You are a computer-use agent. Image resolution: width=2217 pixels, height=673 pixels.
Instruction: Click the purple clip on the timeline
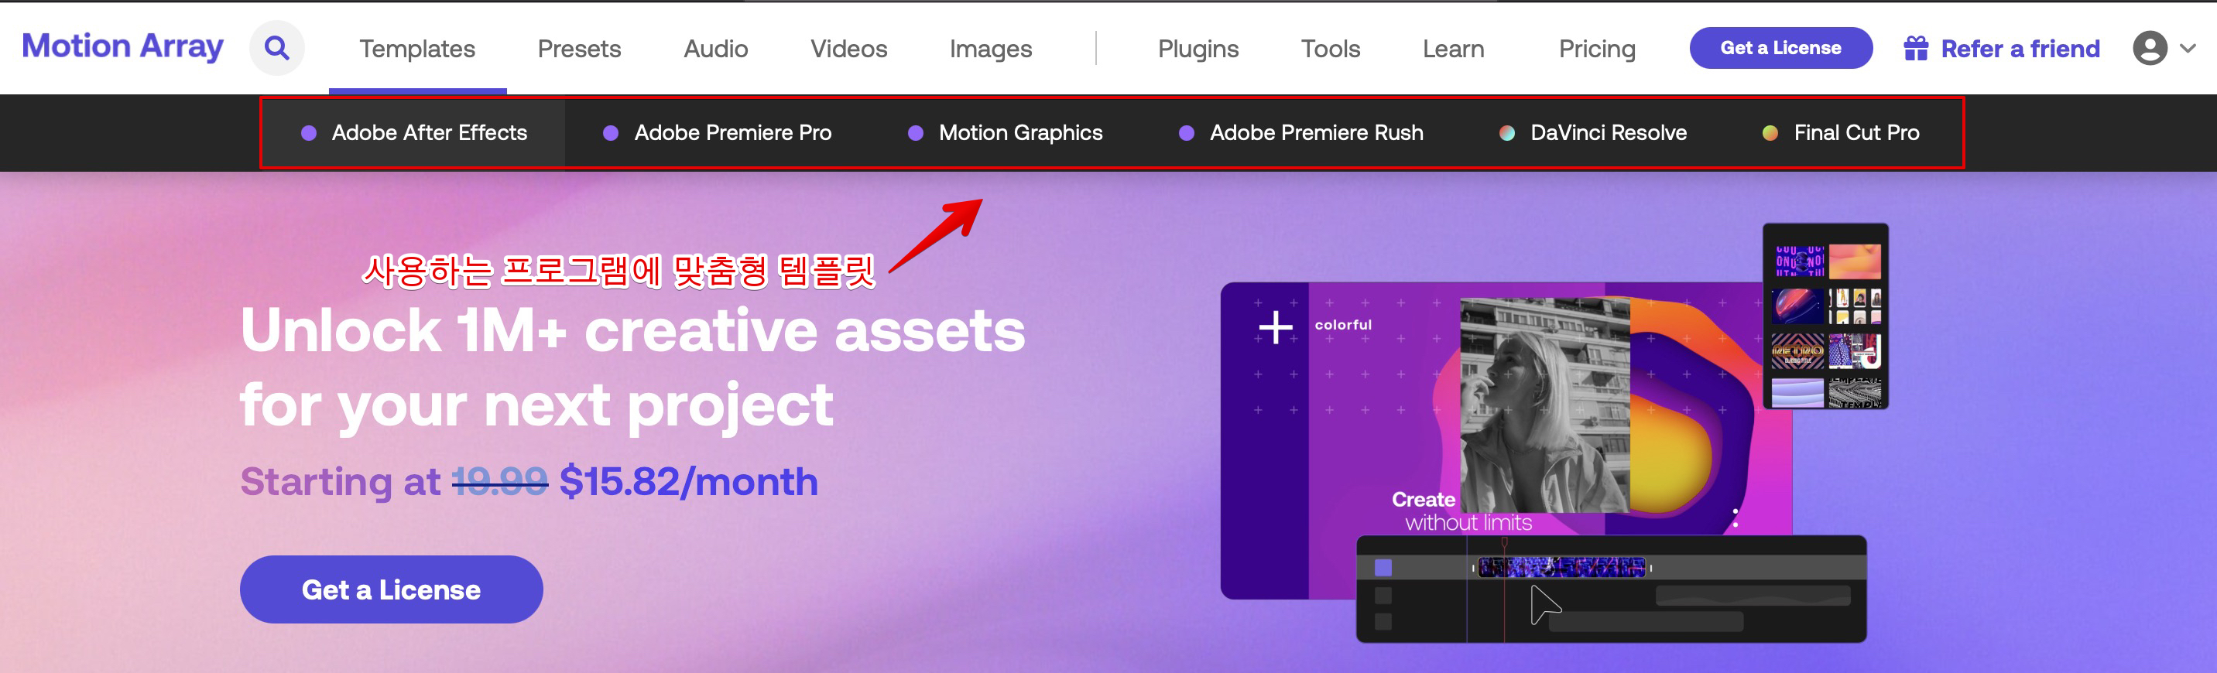coord(1561,567)
